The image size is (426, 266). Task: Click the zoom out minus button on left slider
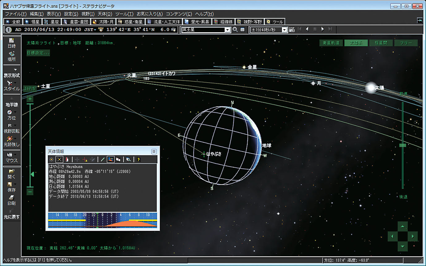30,192
